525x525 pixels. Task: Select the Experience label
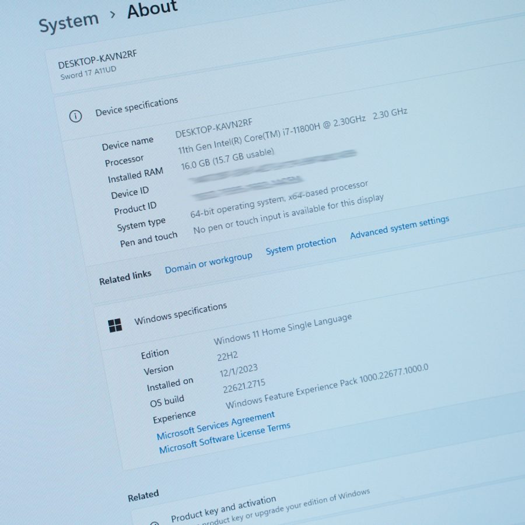coord(174,417)
